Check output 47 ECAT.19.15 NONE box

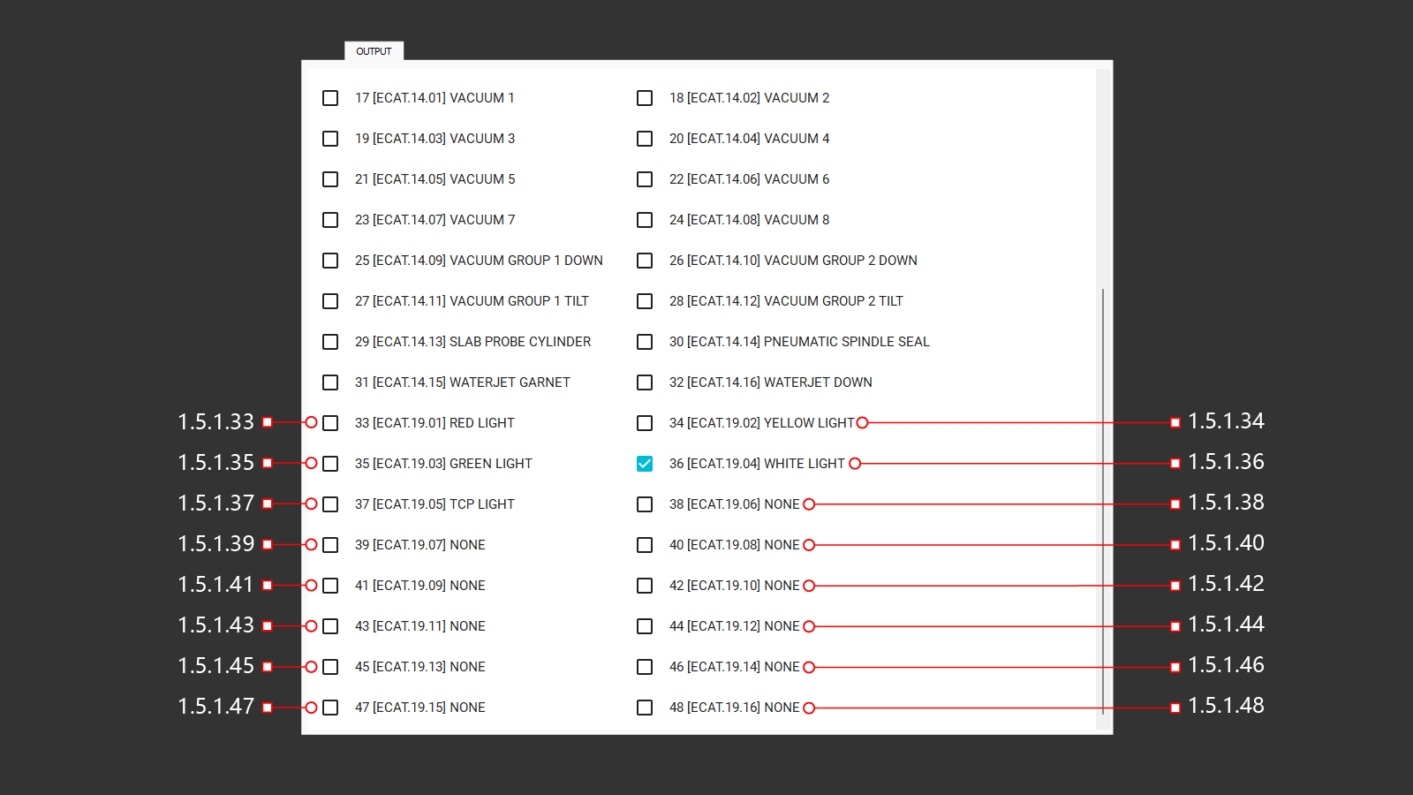point(330,708)
